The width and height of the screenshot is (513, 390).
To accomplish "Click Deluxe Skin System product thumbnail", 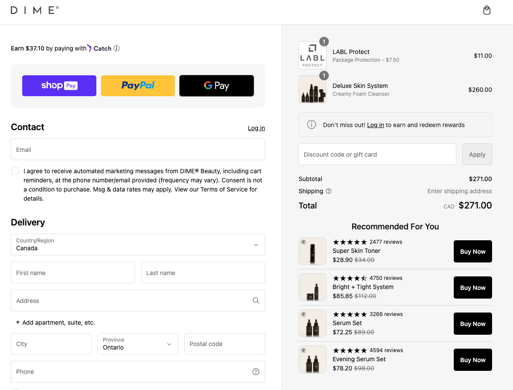I will tap(313, 89).
